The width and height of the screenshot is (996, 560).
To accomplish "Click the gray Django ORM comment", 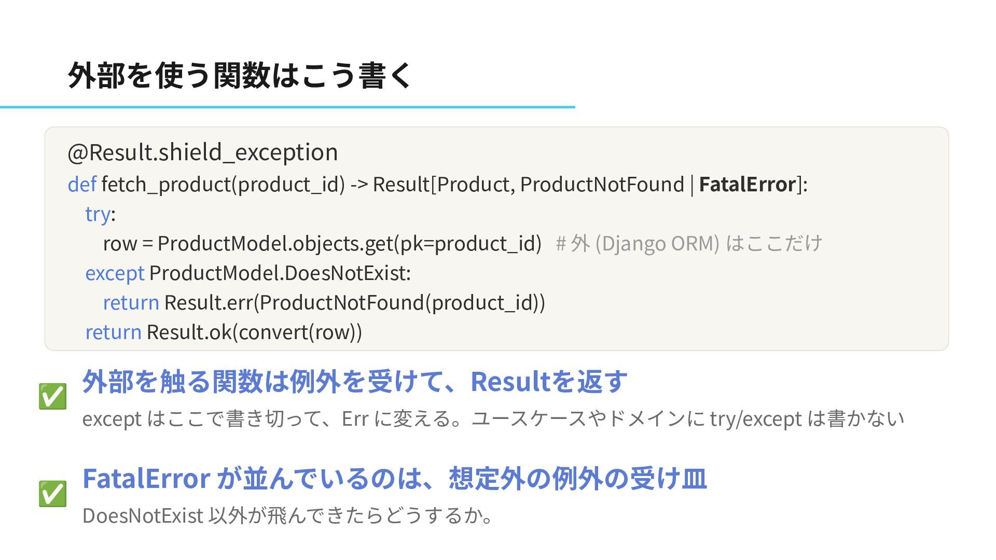I will [689, 243].
